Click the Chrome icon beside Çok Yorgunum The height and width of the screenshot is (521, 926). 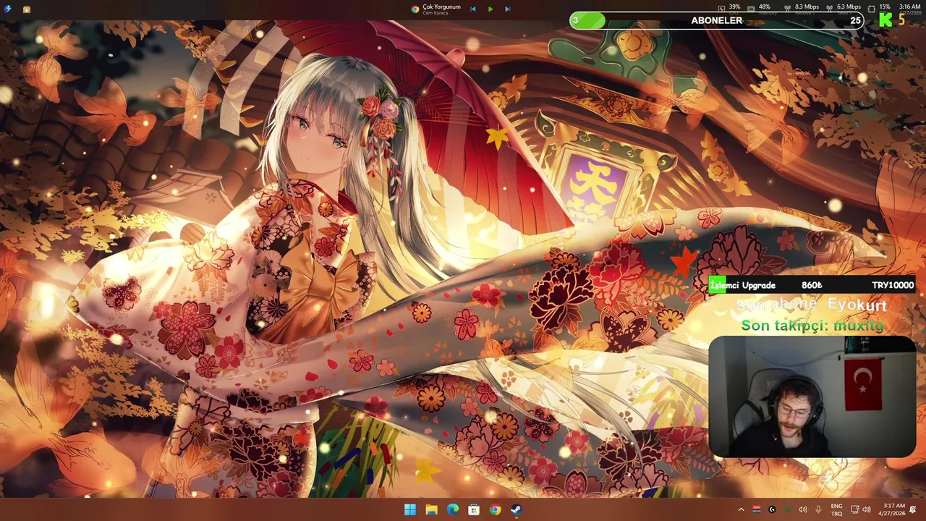click(415, 9)
